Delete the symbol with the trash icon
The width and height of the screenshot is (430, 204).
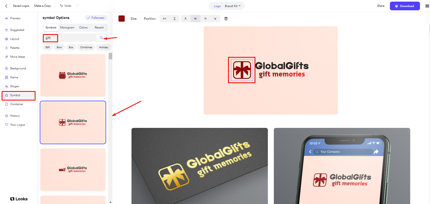226,19
